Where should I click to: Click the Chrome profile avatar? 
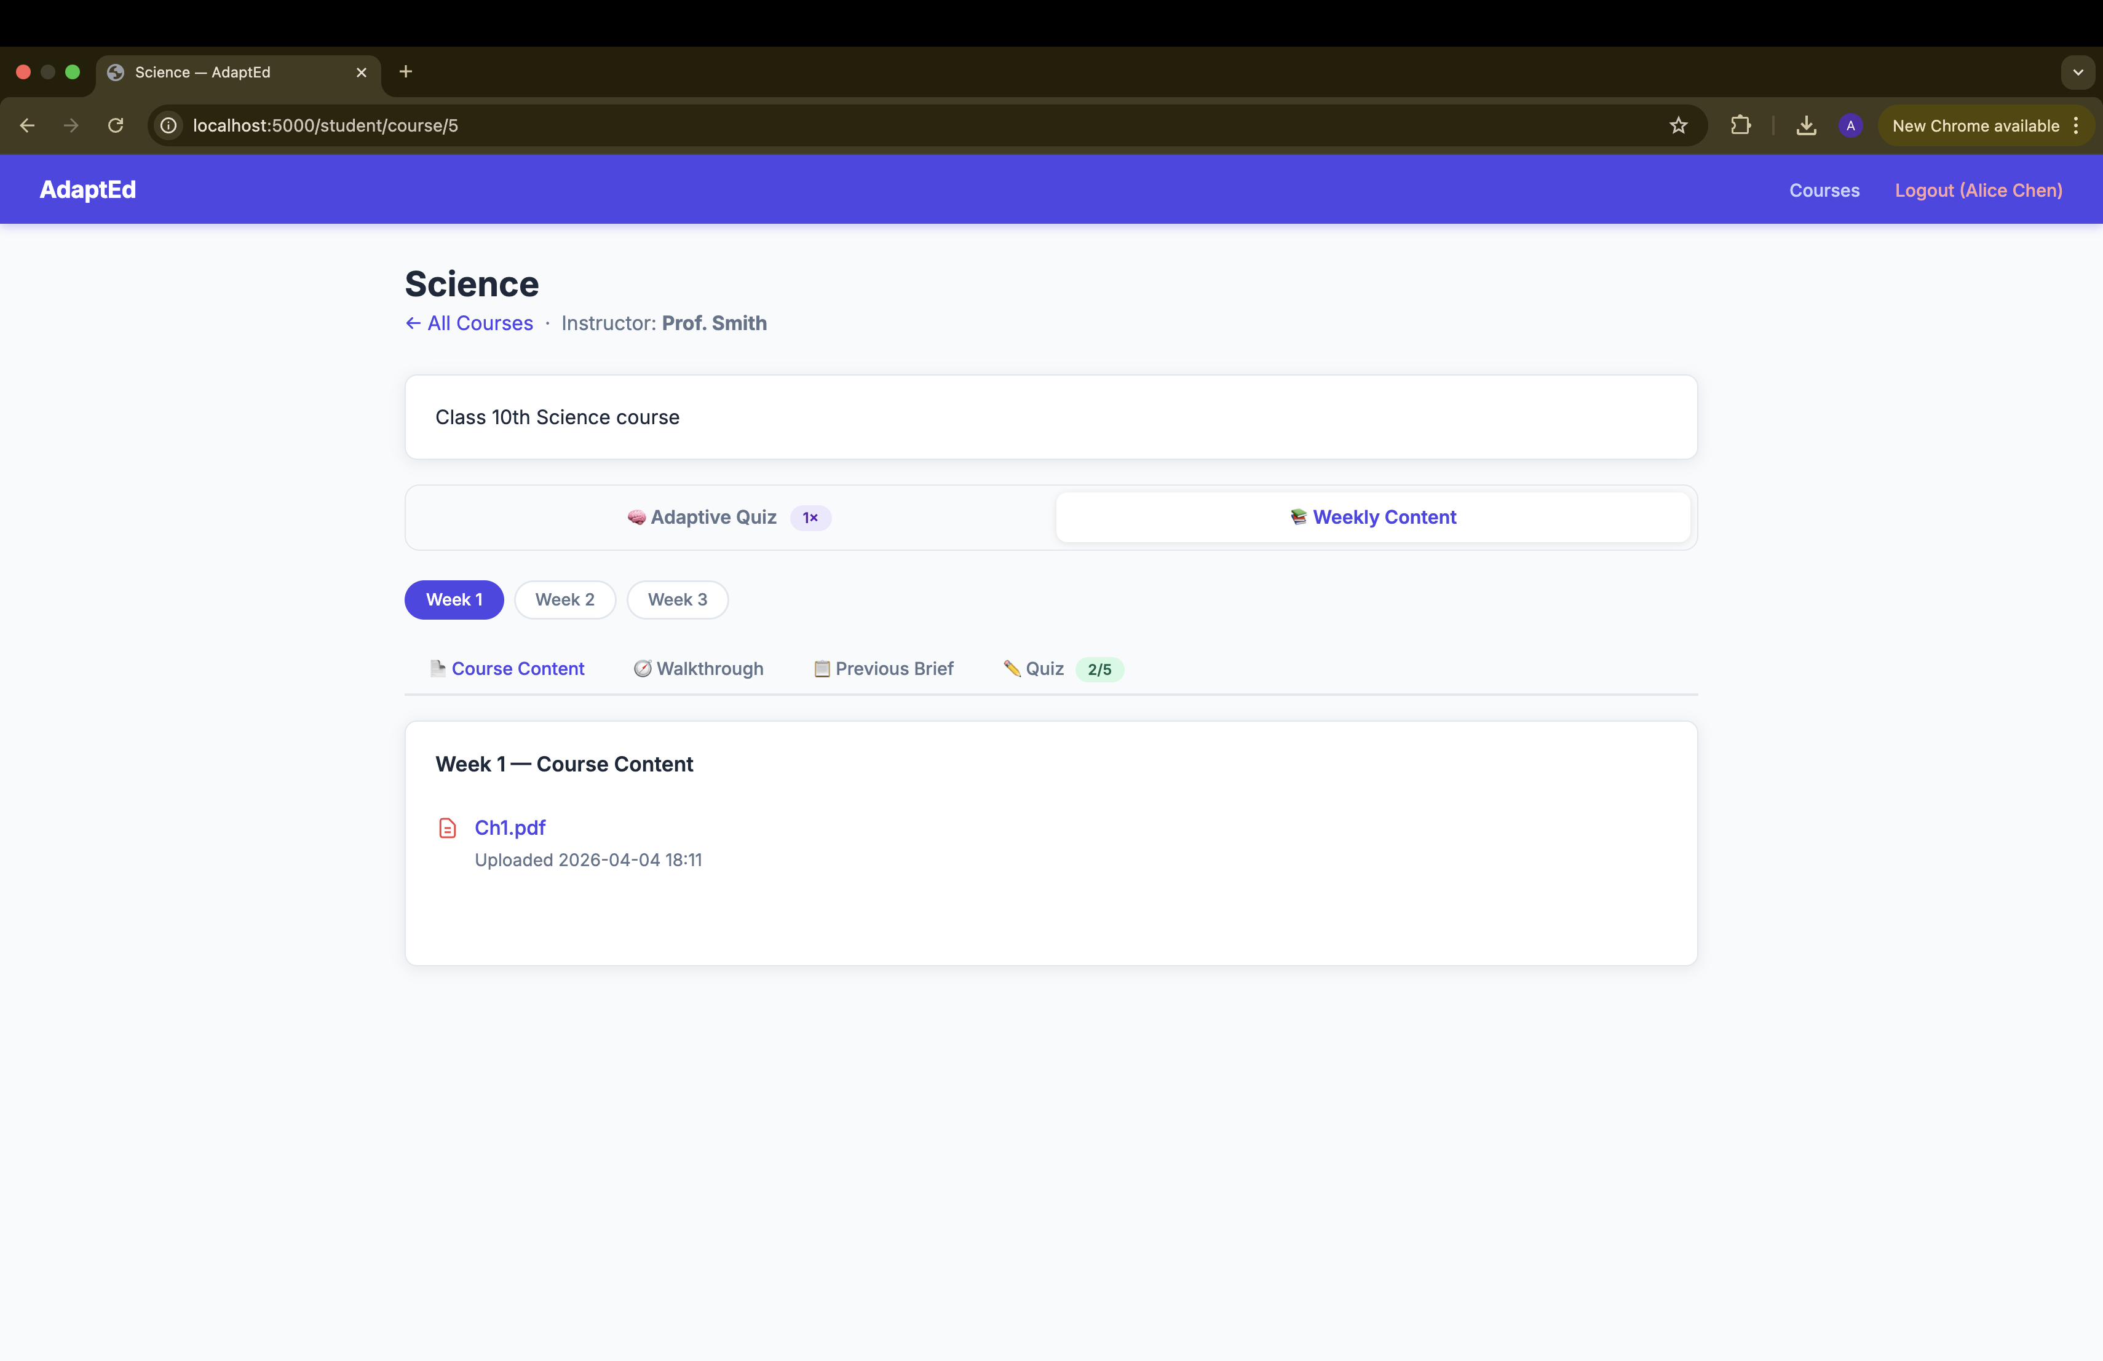point(1850,125)
